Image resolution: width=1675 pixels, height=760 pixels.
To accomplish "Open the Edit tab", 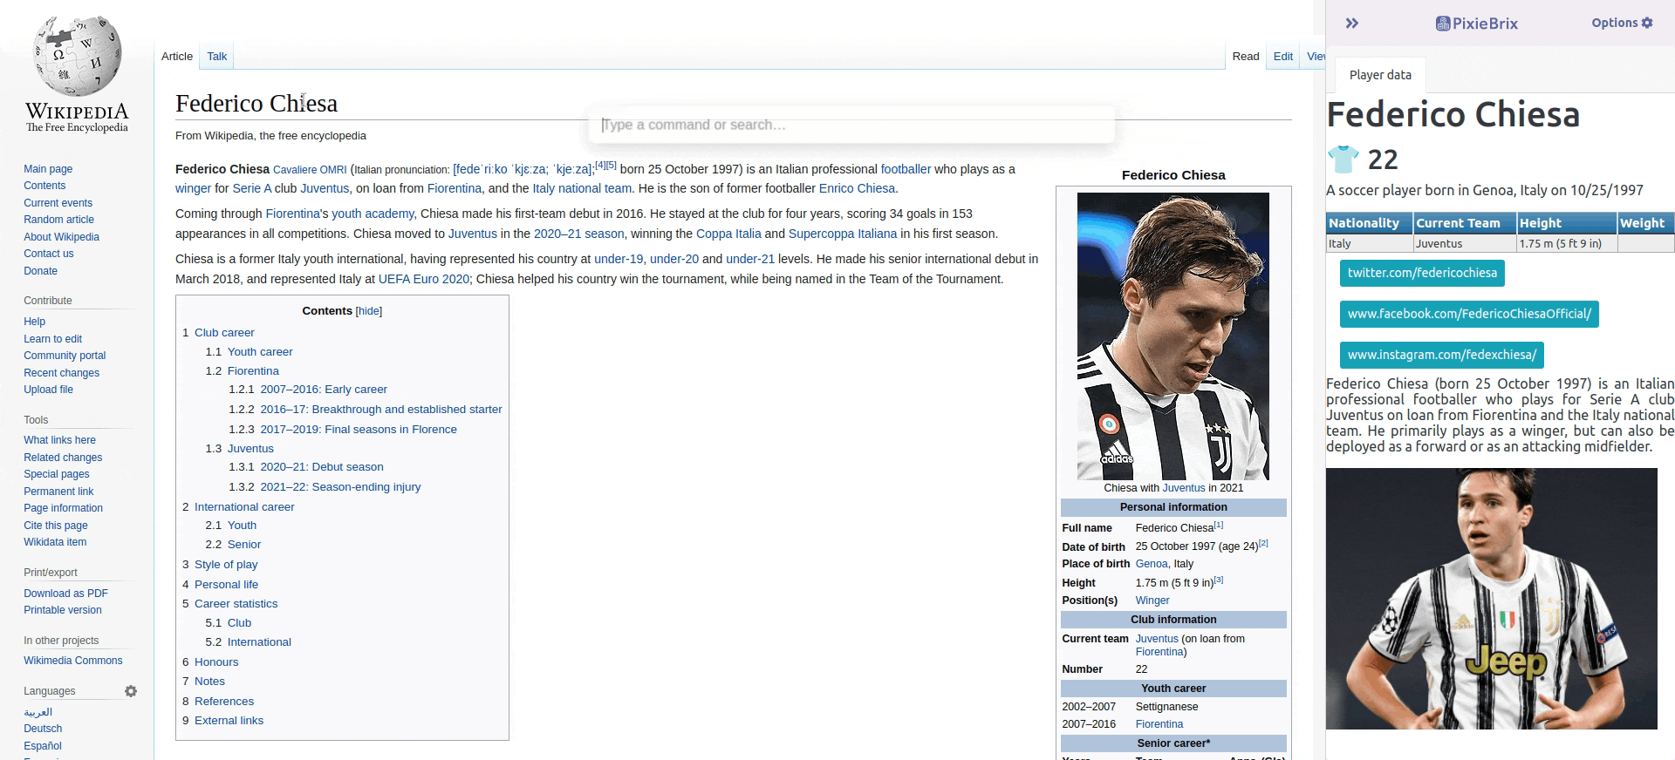I will (x=1282, y=57).
